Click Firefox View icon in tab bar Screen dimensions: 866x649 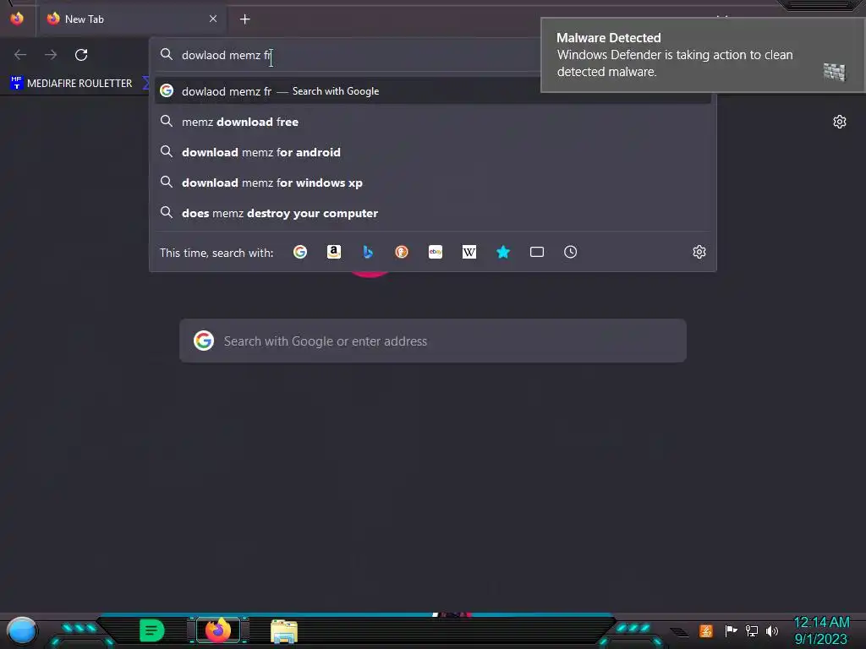17,19
